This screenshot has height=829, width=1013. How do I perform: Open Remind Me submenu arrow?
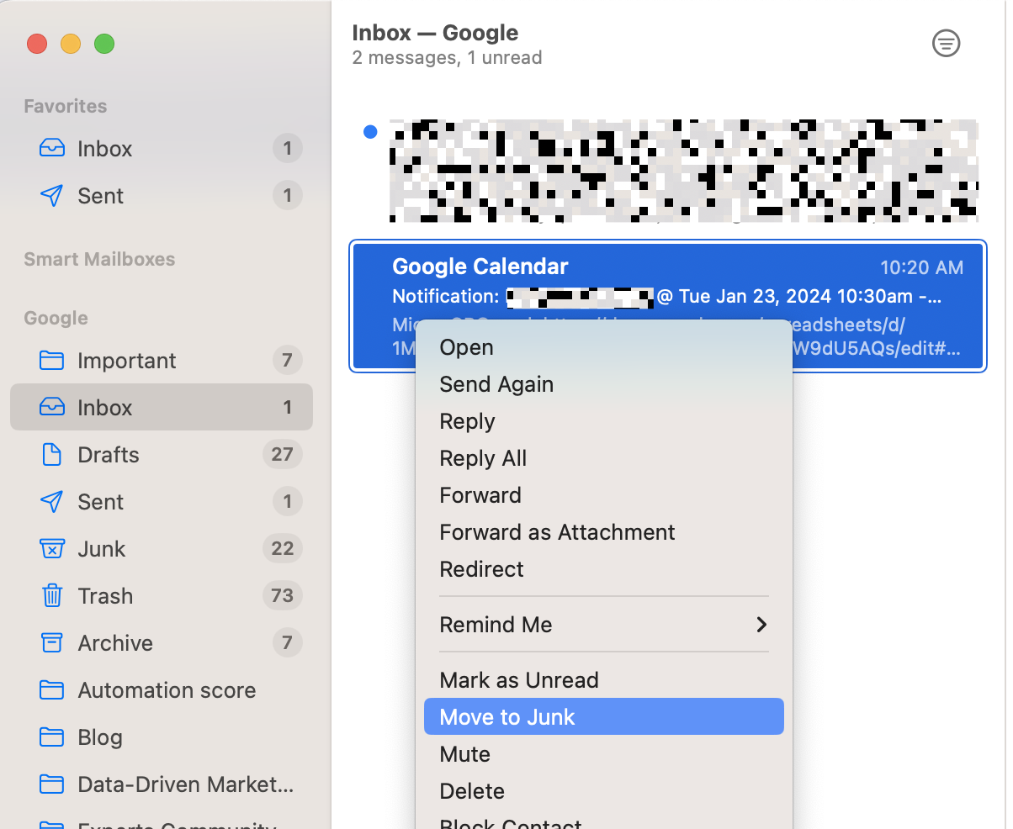coord(761,625)
